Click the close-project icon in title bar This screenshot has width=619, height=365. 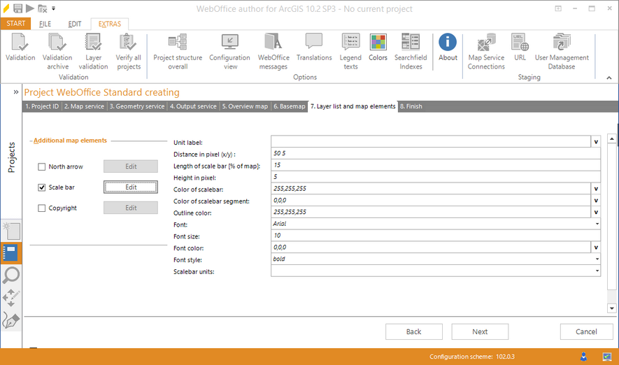42,8
